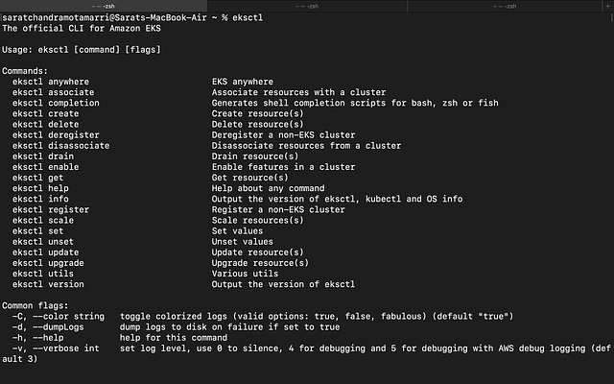Image resolution: width=614 pixels, height=384 pixels.
Task: Click the 'eksctl completion' command entry
Action: coord(56,103)
